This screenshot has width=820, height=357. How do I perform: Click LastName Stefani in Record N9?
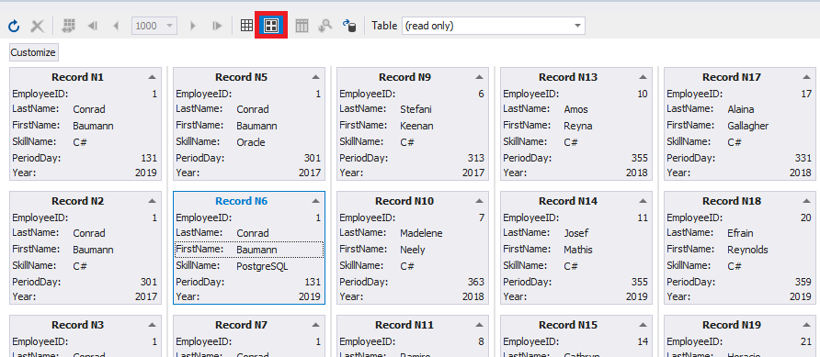tap(416, 109)
